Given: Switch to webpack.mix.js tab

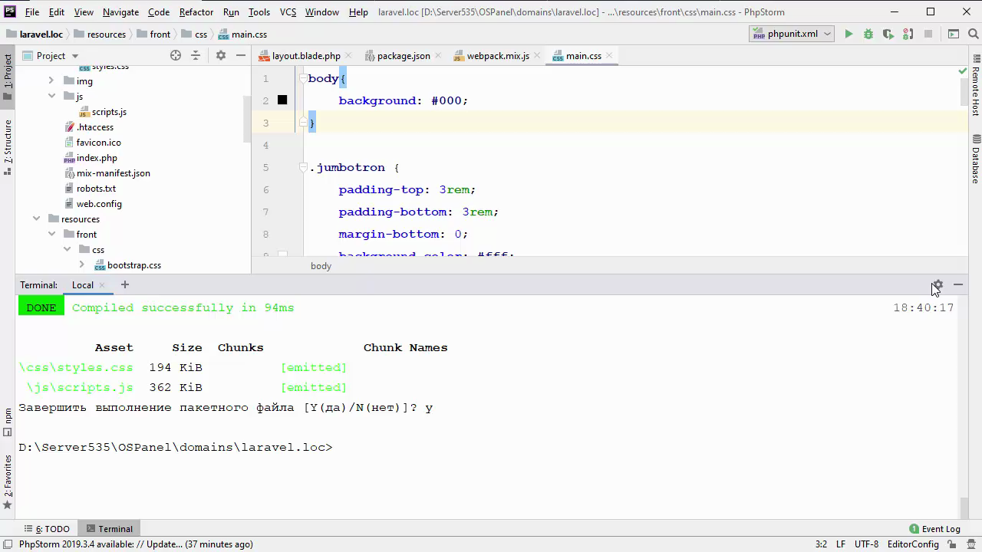Looking at the screenshot, I should click(x=498, y=56).
